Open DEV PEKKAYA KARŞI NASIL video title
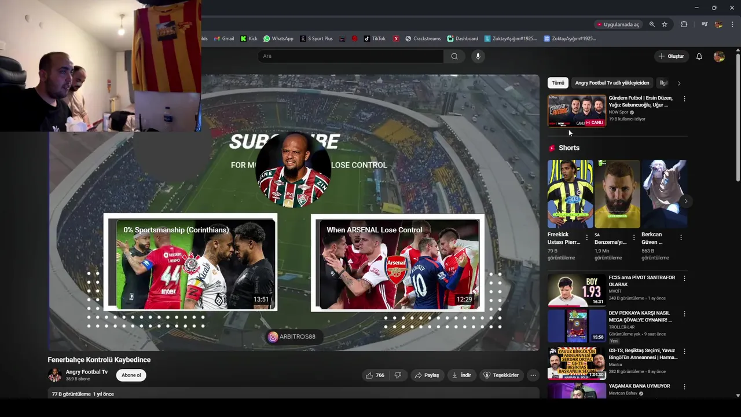This screenshot has width=741, height=417. click(x=640, y=316)
